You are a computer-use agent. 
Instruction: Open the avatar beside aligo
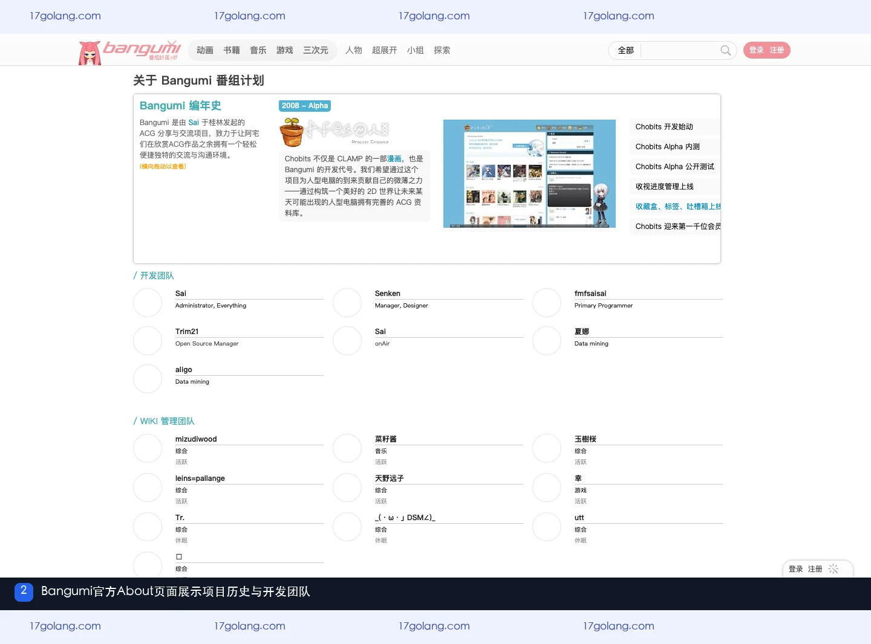tap(148, 379)
